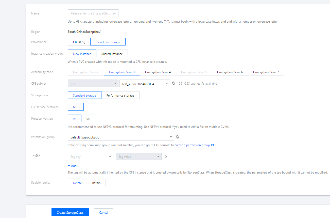Focus the StorageClass name input field

tap(93, 13)
